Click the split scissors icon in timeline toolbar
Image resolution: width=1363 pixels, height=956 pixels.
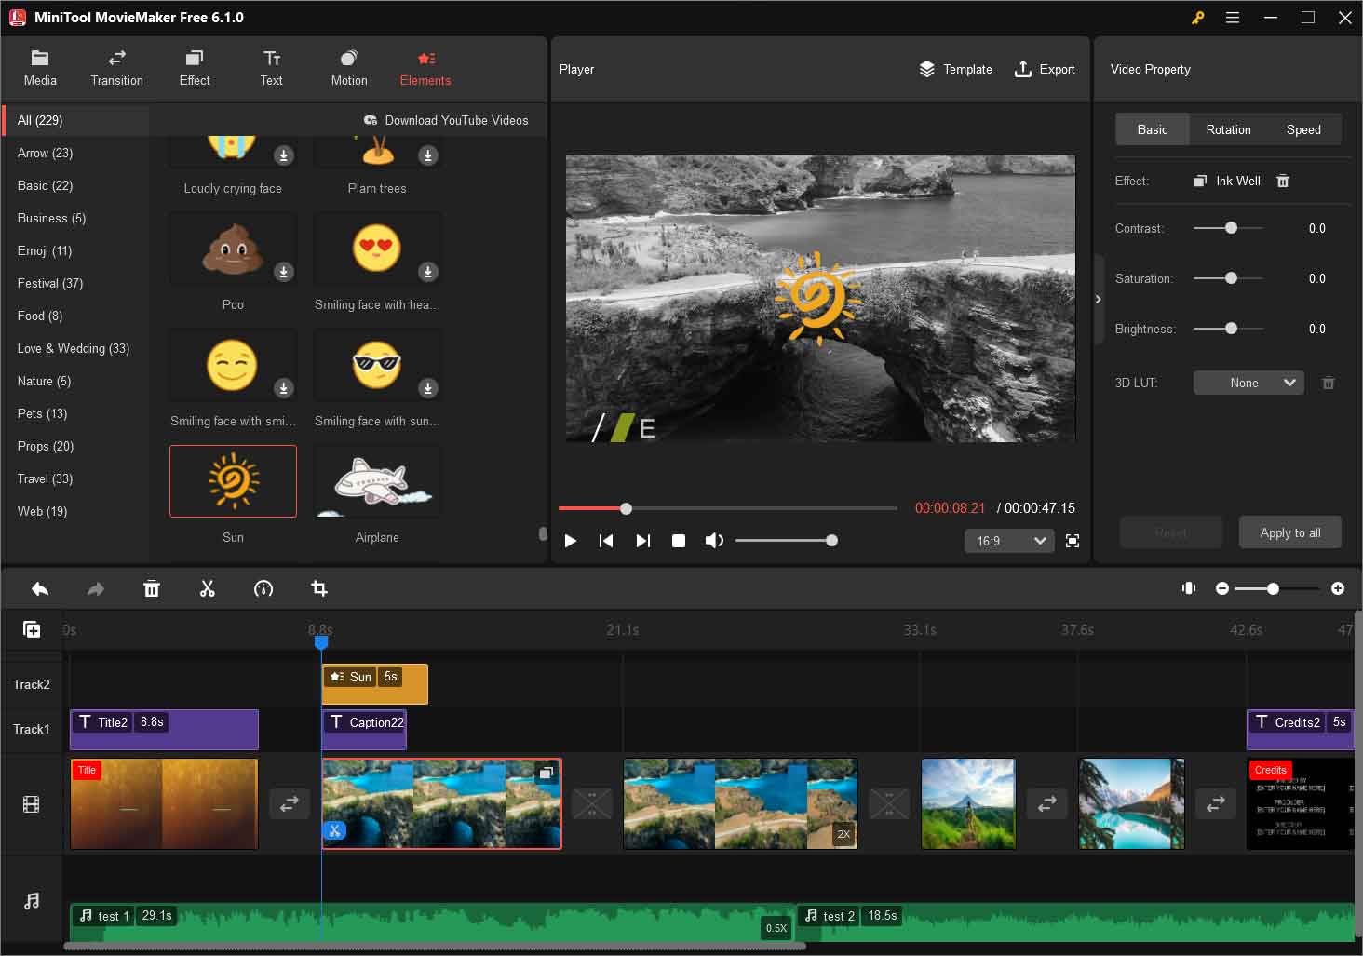click(x=207, y=588)
